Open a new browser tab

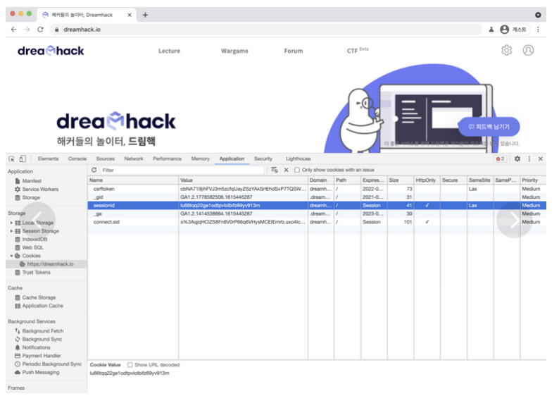(145, 15)
